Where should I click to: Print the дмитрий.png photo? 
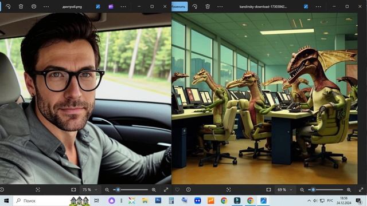[x=34, y=6]
